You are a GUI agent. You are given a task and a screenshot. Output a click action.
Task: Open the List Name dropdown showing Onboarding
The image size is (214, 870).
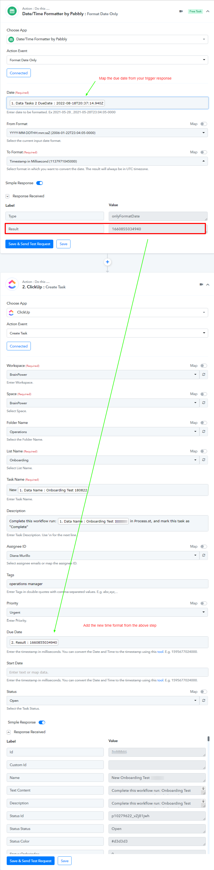103,460
